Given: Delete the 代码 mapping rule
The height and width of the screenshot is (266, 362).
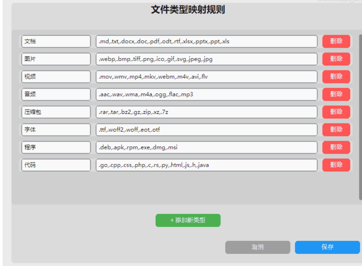Looking at the screenshot, I should pos(336,165).
